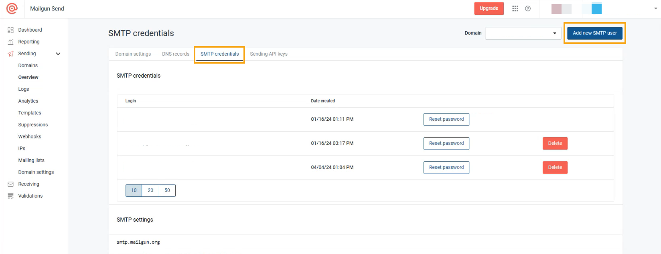Expand the account menu arrow
This screenshot has height=254, width=661.
[x=655, y=8]
